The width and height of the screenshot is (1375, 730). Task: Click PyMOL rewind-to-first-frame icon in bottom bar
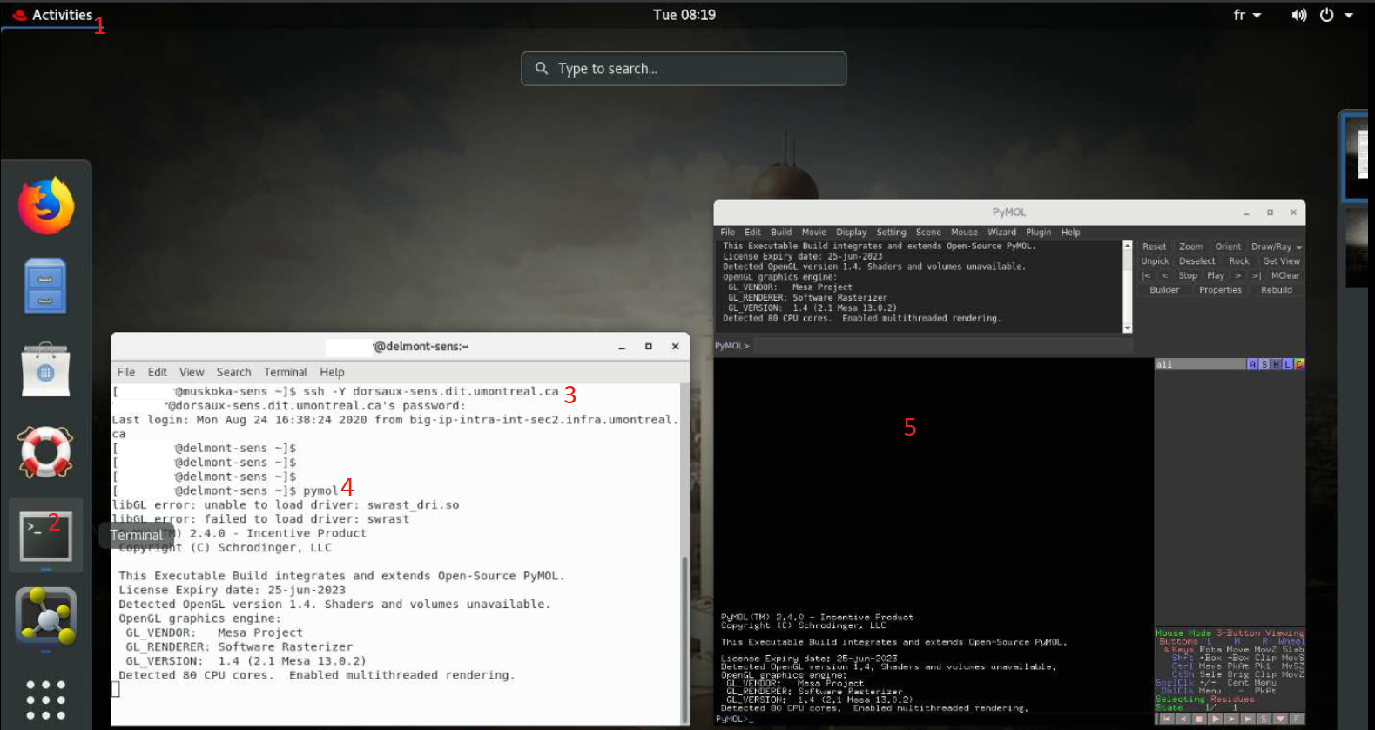click(x=1166, y=719)
